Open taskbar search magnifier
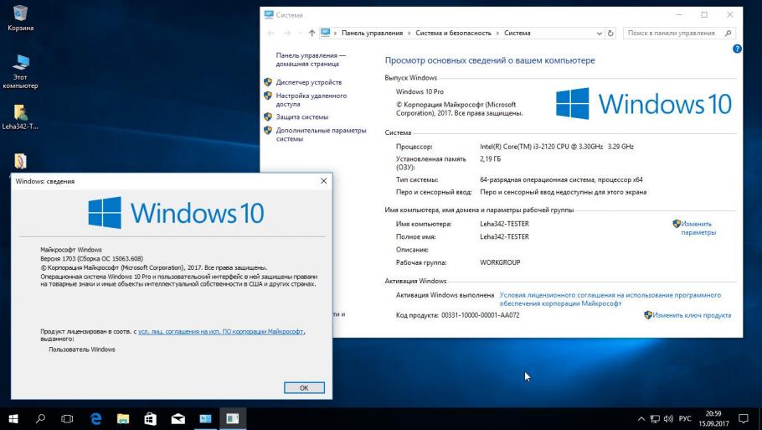Image resolution: width=762 pixels, height=430 pixels. coord(41,418)
